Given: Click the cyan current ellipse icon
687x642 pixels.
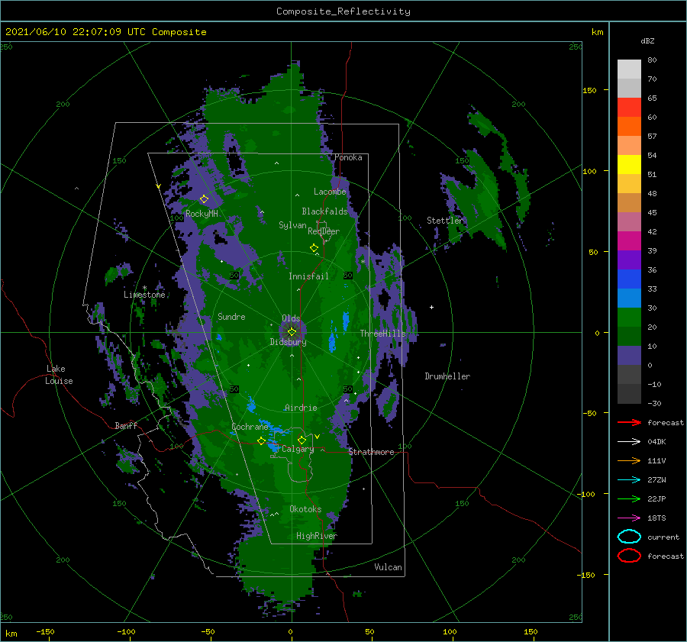Looking at the screenshot, I should pos(629,537).
